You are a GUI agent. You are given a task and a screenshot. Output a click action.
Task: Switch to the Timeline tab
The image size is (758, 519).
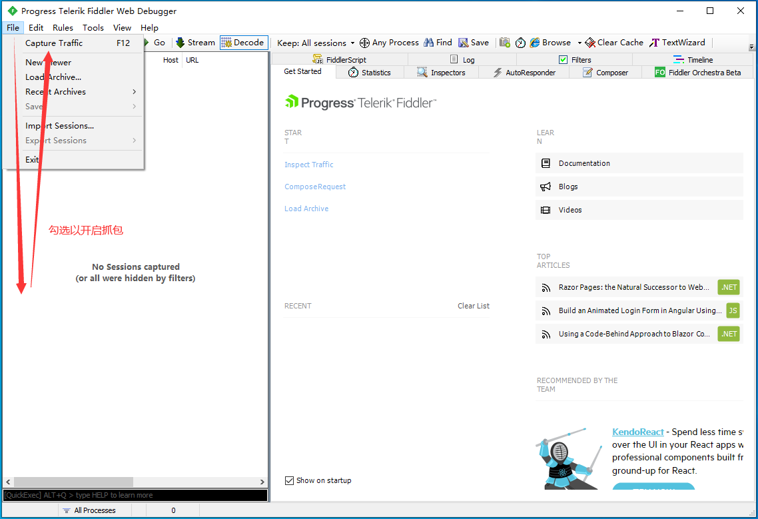693,59
